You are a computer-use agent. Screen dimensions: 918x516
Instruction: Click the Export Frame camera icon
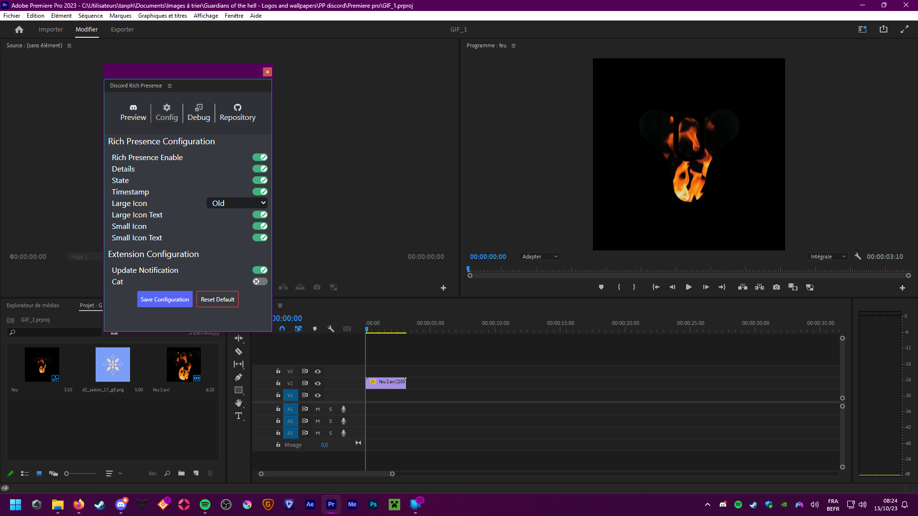(776, 287)
